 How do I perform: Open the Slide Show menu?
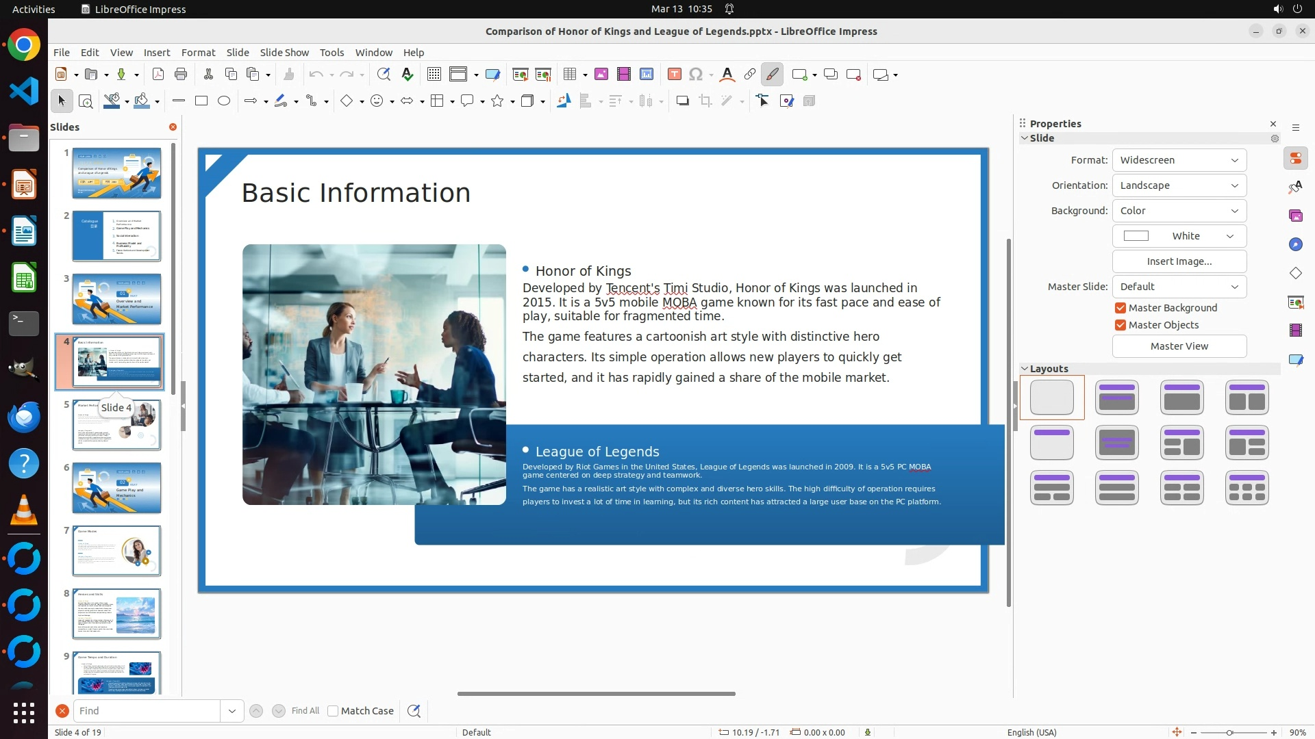pyautogui.click(x=284, y=53)
